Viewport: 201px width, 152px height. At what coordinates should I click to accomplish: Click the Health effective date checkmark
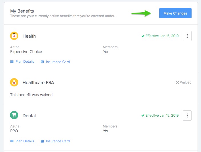pos(143,36)
